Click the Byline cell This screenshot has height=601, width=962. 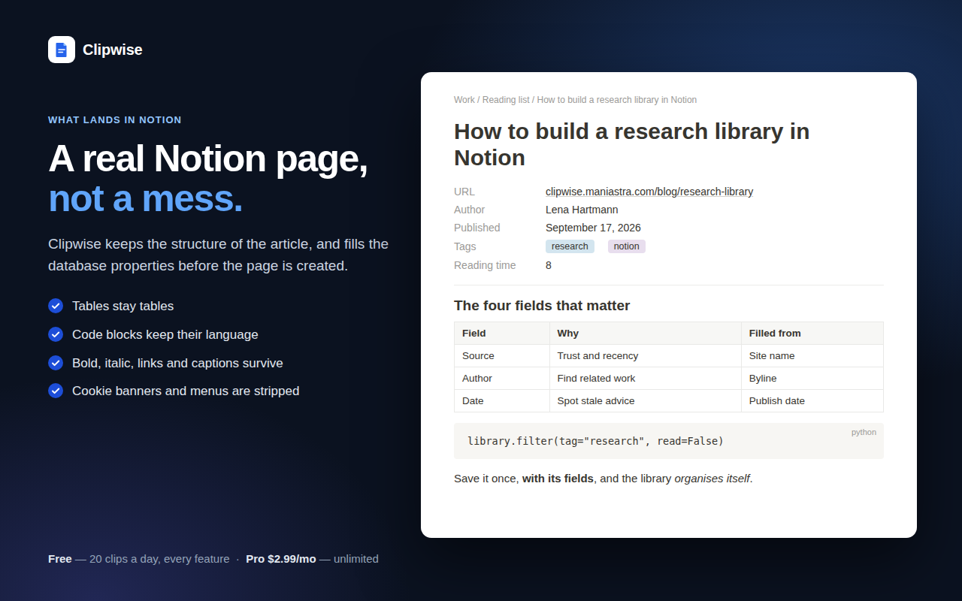click(812, 379)
